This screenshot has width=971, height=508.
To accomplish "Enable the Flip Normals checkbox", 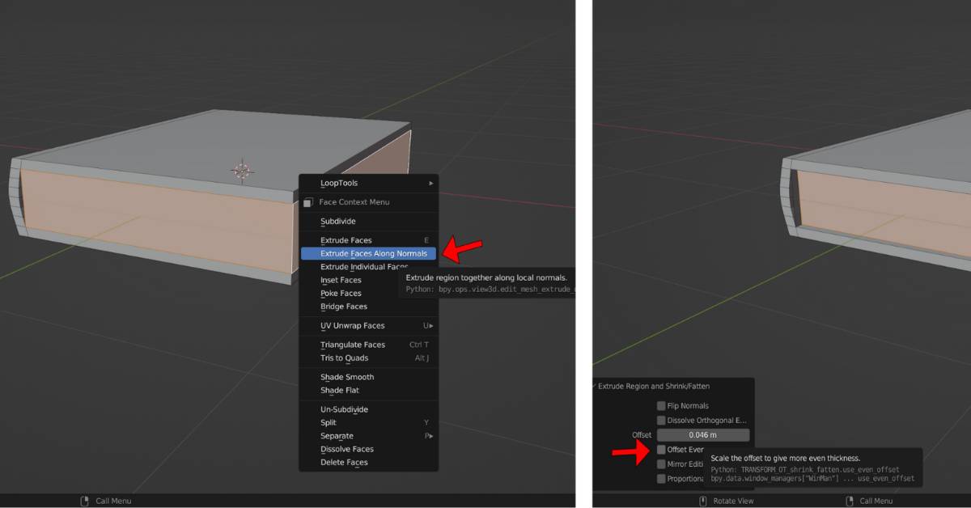I will [x=660, y=405].
